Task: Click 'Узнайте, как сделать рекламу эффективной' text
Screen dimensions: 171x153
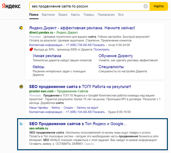Action: point(128,60)
